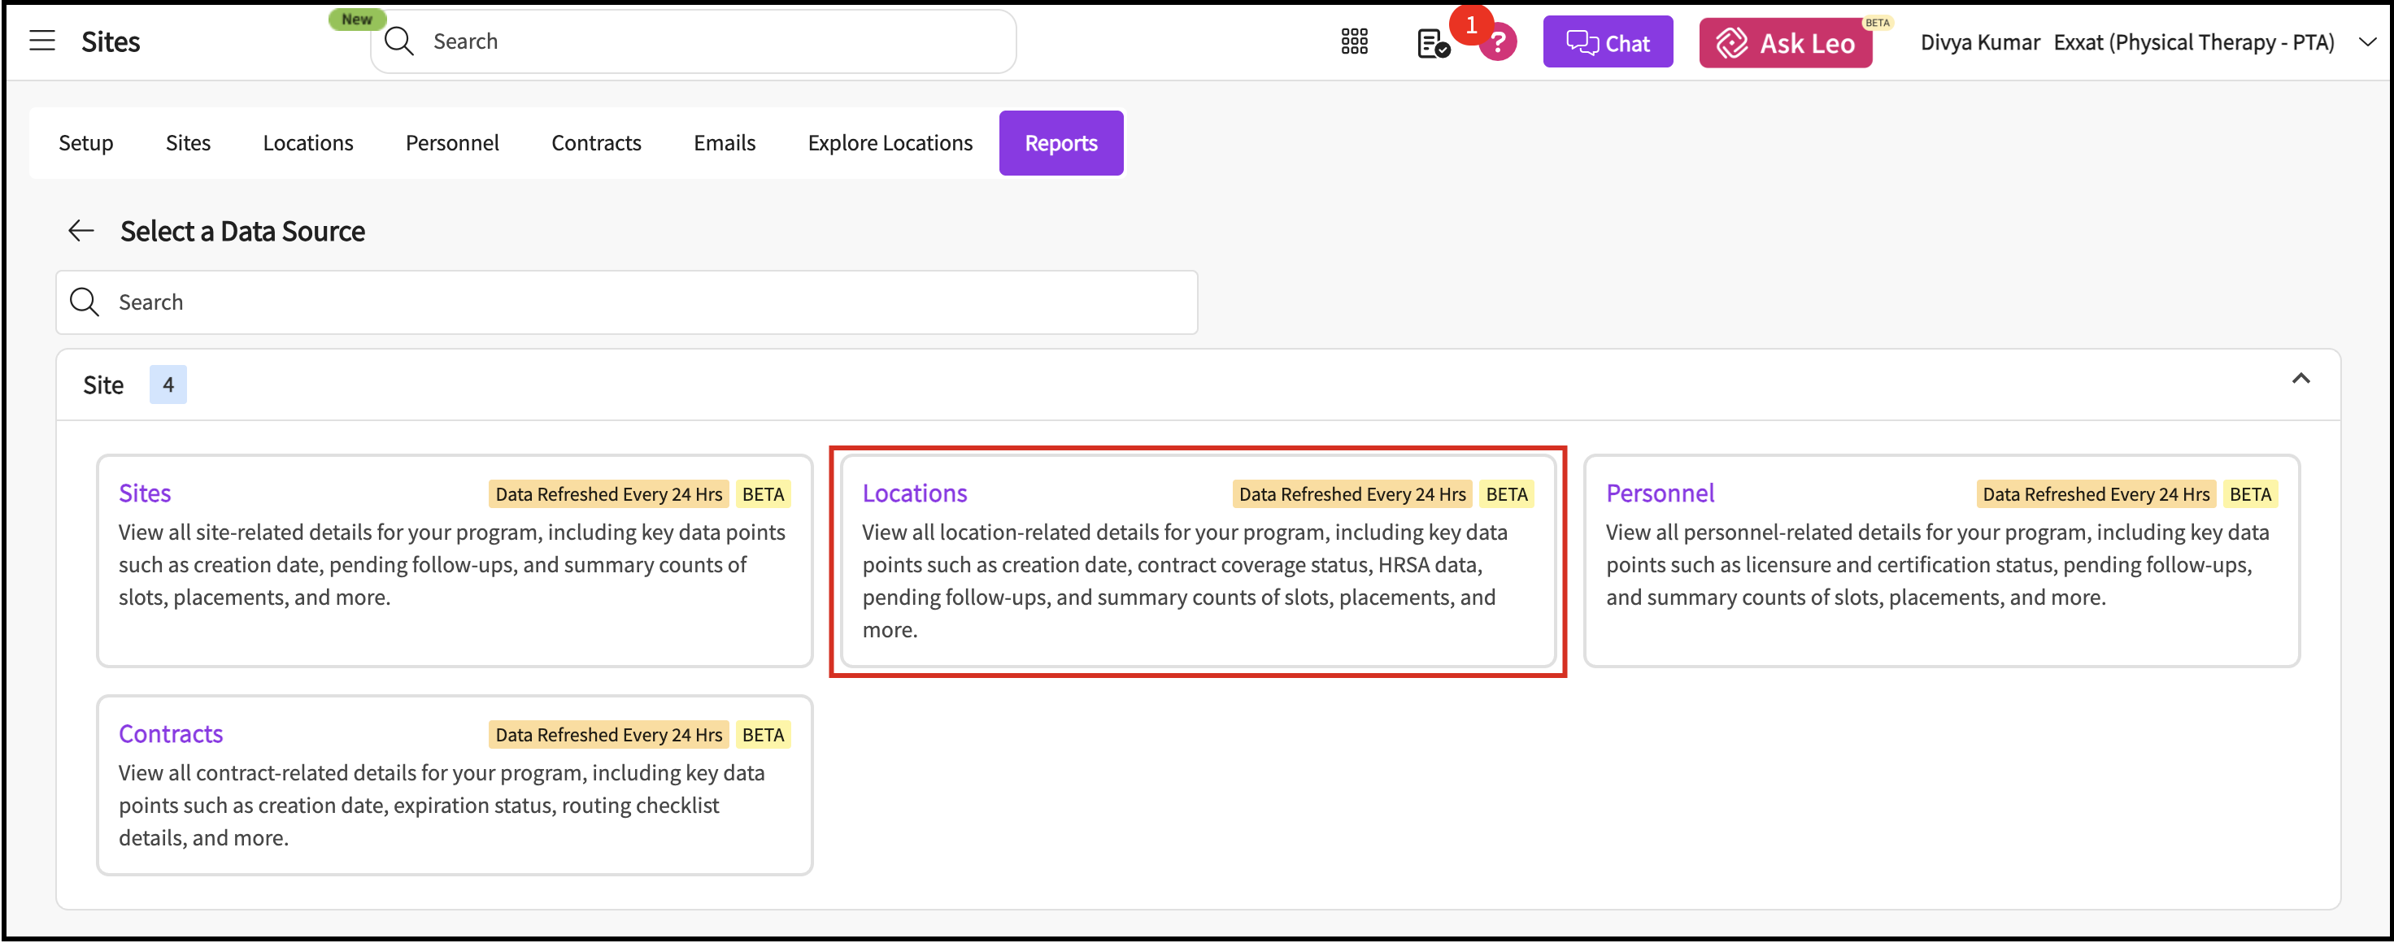The width and height of the screenshot is (2394, 943).
Task: Open the Personnel data source card
Action: coord(1660,493)
